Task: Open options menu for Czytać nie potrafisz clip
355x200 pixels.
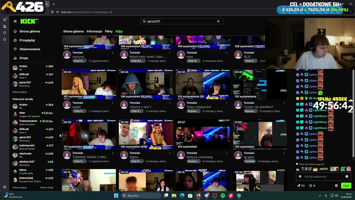Action: tap(284, 103)
